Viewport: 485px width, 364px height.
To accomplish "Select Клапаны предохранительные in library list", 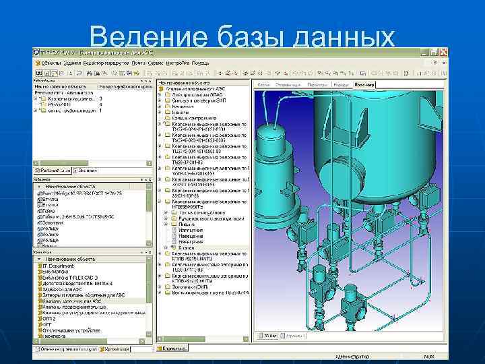I will [74, 307].
